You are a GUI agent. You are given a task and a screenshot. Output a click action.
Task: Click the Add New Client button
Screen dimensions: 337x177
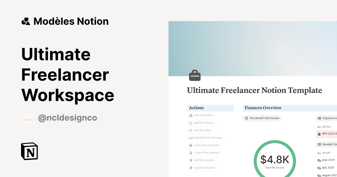tap(201, 115)
